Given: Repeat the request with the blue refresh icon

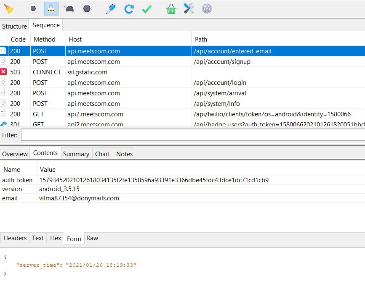Looking at the screenshot, I should tap(129, 9).
